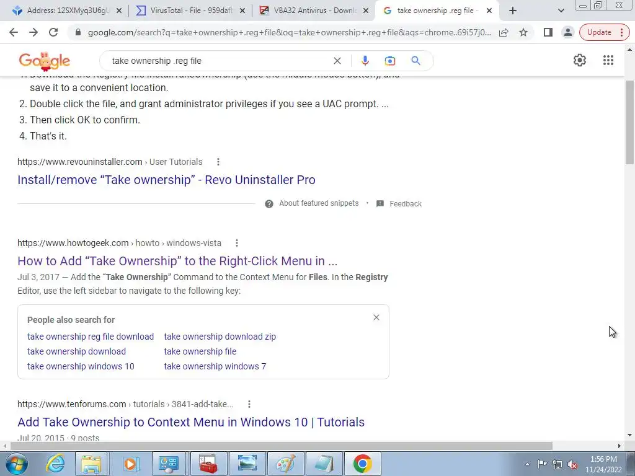Viewport: 635px width, 476px height.
Task: Open Chrome side panel icon
Action: [x=548, y=32]
